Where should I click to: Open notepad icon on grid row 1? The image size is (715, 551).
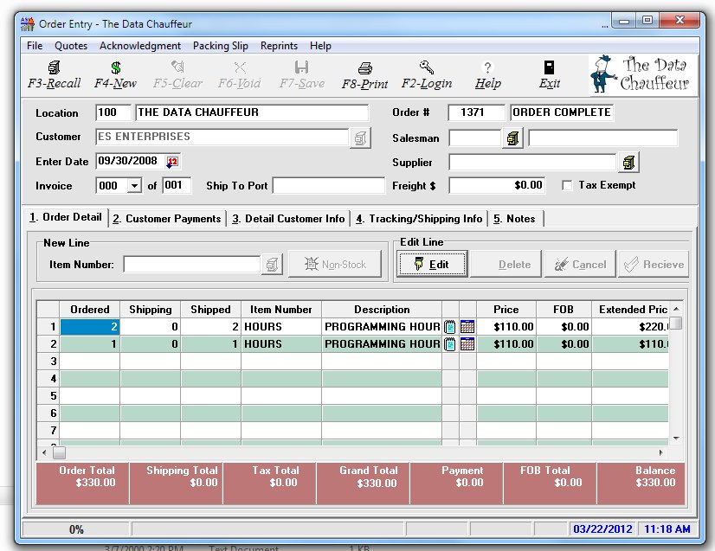450,327
